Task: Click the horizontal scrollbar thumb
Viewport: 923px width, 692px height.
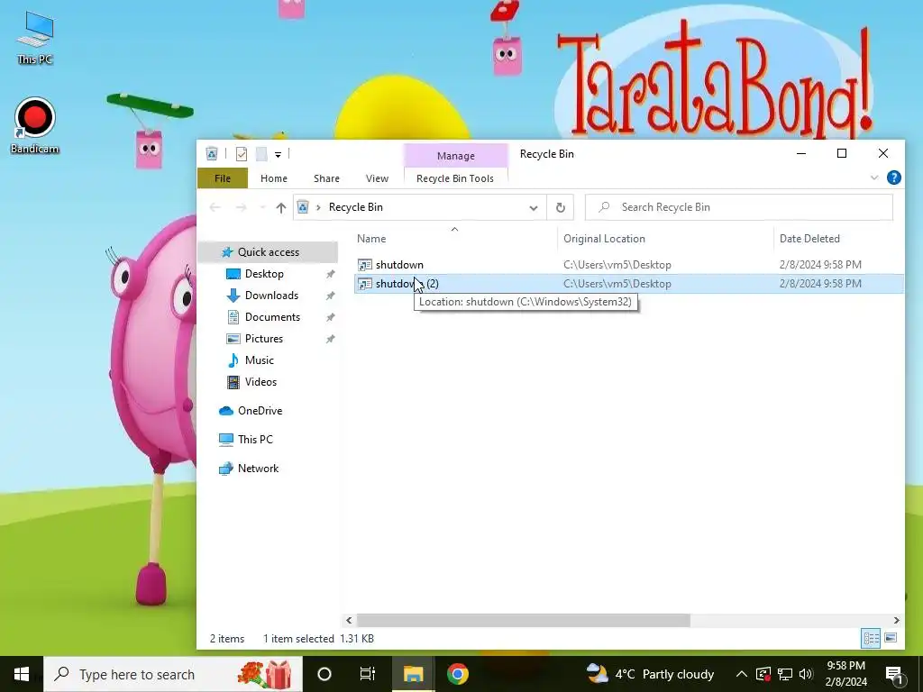Action: 524,620
